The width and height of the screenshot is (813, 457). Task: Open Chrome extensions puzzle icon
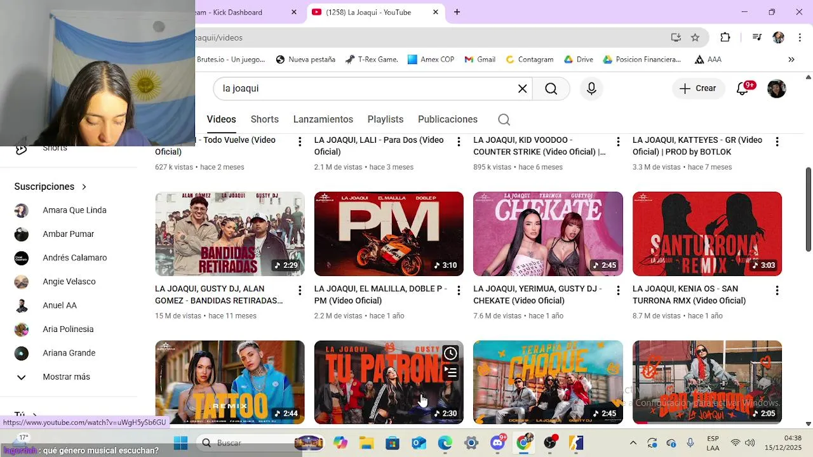pos(725,37)
